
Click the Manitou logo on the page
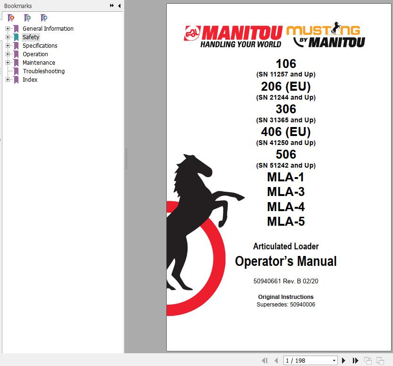233,36
